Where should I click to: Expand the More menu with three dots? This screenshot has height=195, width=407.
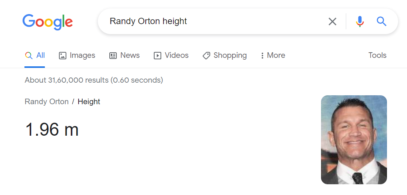click(273, 55)
